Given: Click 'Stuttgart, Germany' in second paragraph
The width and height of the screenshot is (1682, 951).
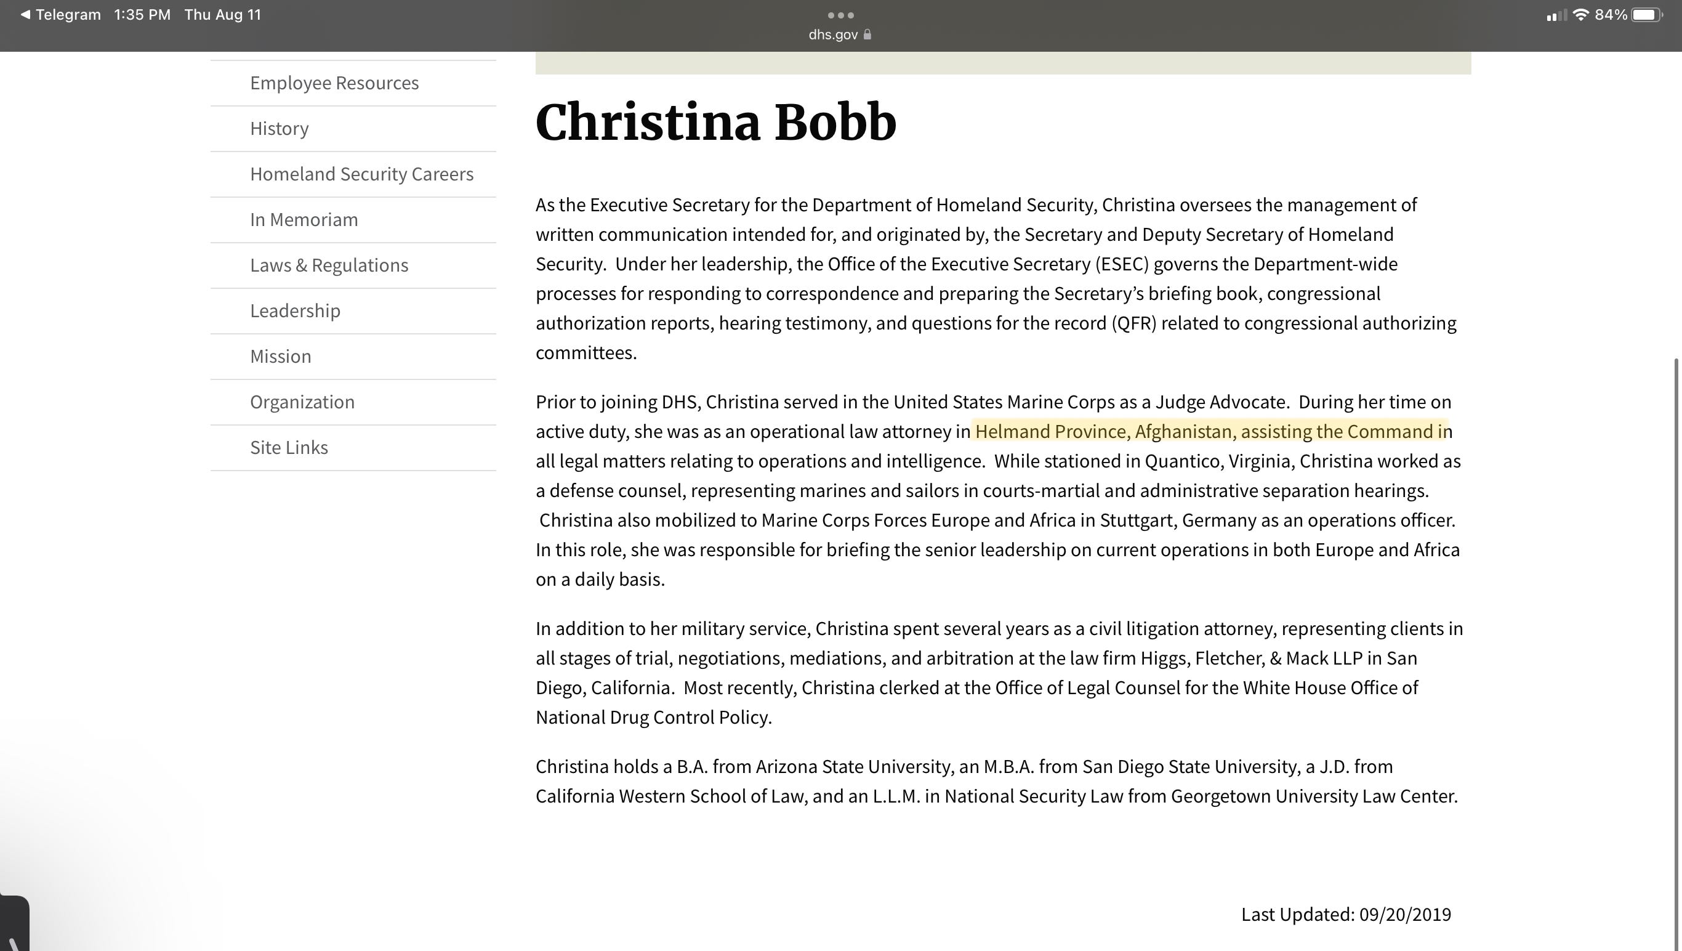Looking at the screenshot, I should [1178, 520].
